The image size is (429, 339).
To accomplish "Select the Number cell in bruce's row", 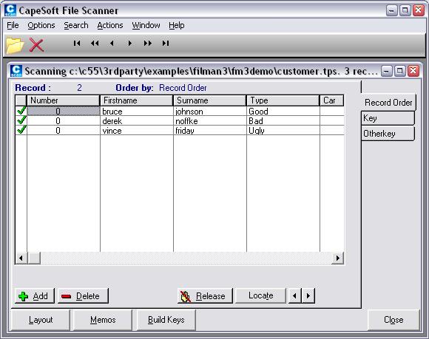I will tap(64, 111).
